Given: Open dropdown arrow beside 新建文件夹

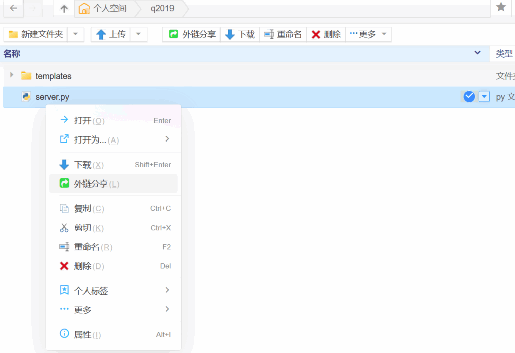Looking at the screenshot, I should coord(75,34).
